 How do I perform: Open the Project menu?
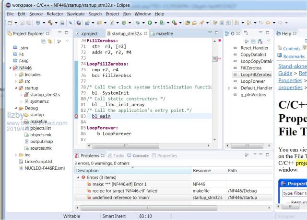pos(112,14)
